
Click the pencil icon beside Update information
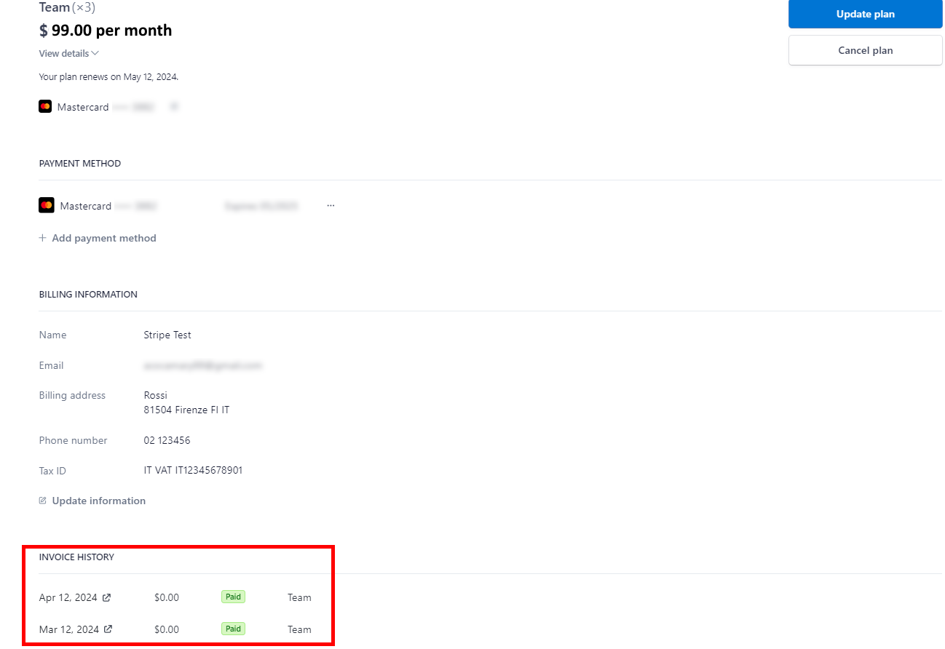tap(43, 501)
